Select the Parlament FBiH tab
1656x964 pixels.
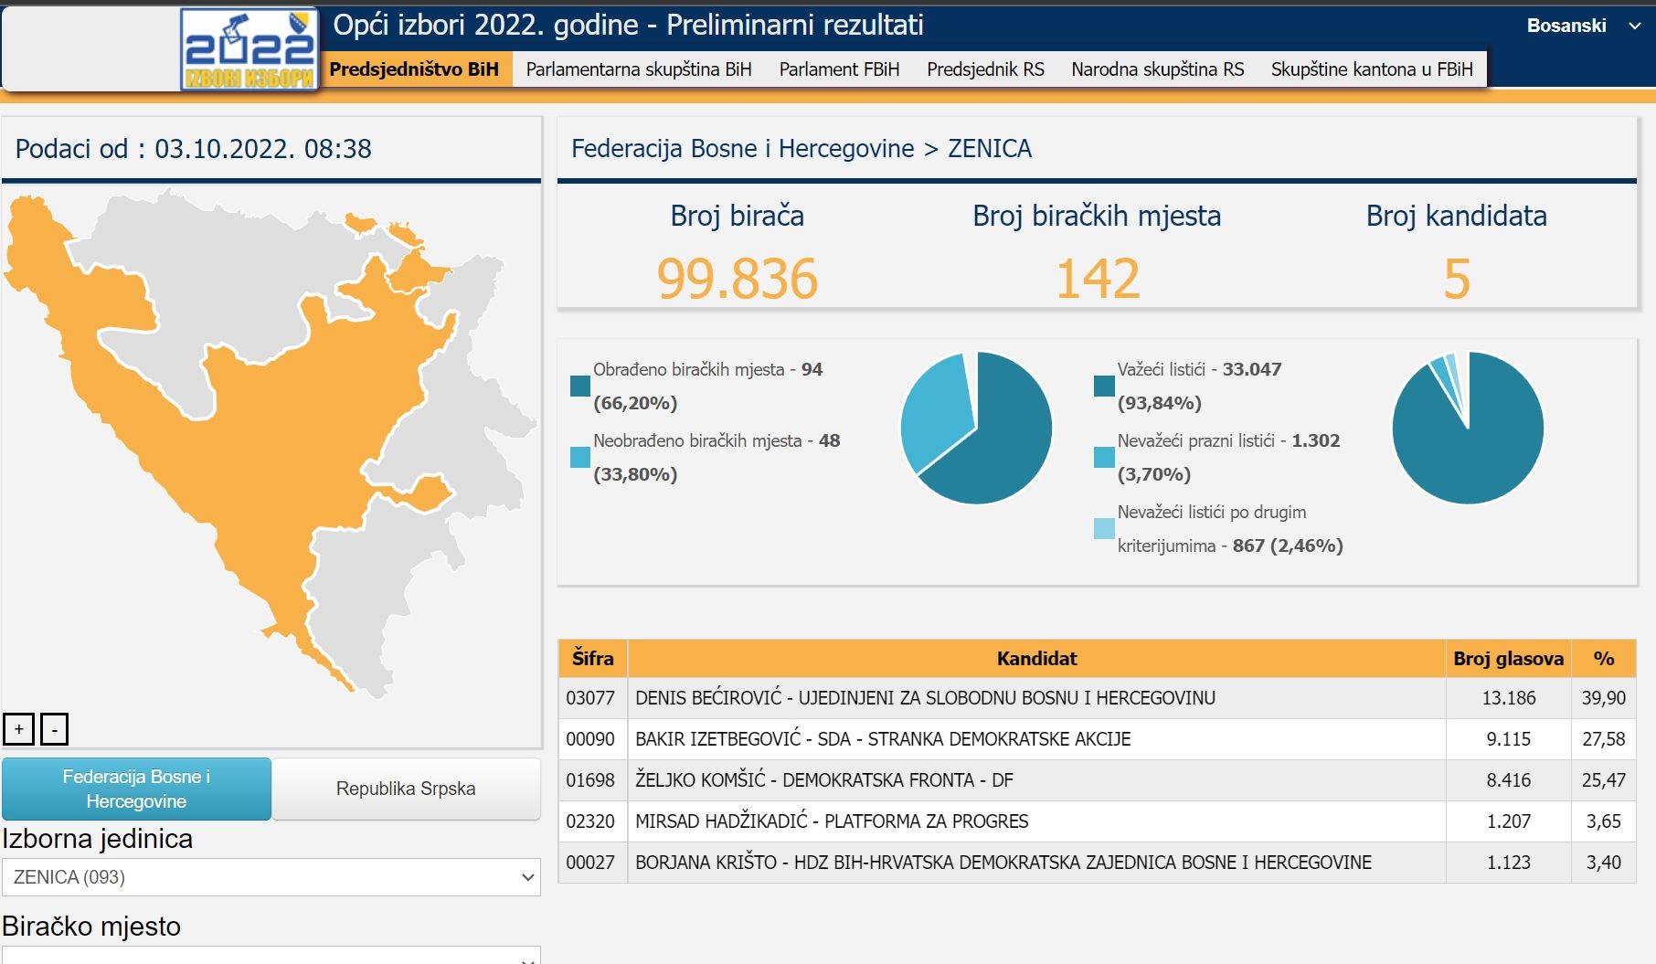[x=839, y=69]
